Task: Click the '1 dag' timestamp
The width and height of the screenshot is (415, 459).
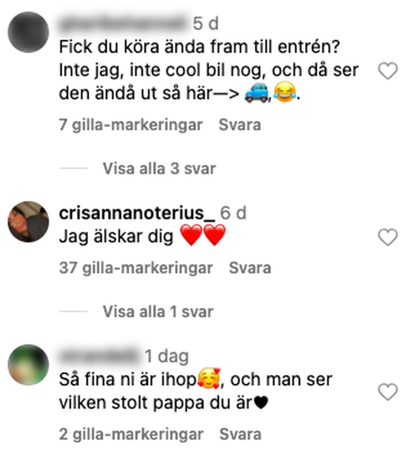Action: 167,357
